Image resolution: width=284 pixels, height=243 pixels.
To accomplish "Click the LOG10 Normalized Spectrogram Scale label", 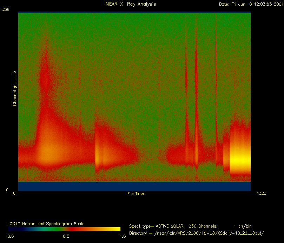I will click(46, 224).
